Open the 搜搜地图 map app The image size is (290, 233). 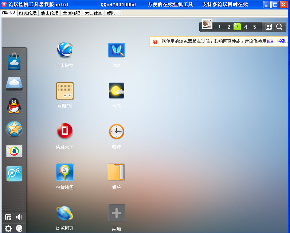[65, 172]
